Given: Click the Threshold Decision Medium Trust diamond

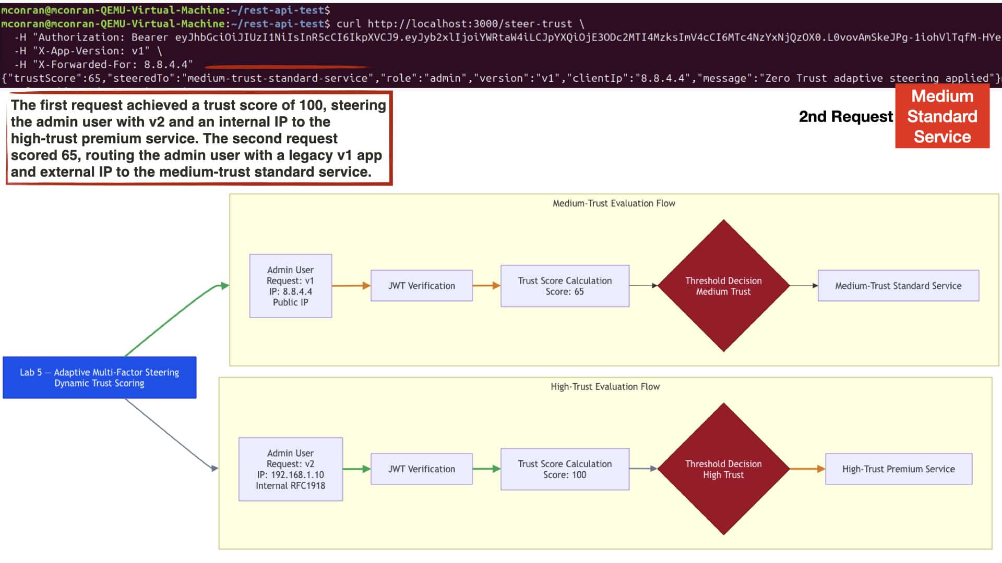Looking at the screenshot, I should tap(723, 286).
